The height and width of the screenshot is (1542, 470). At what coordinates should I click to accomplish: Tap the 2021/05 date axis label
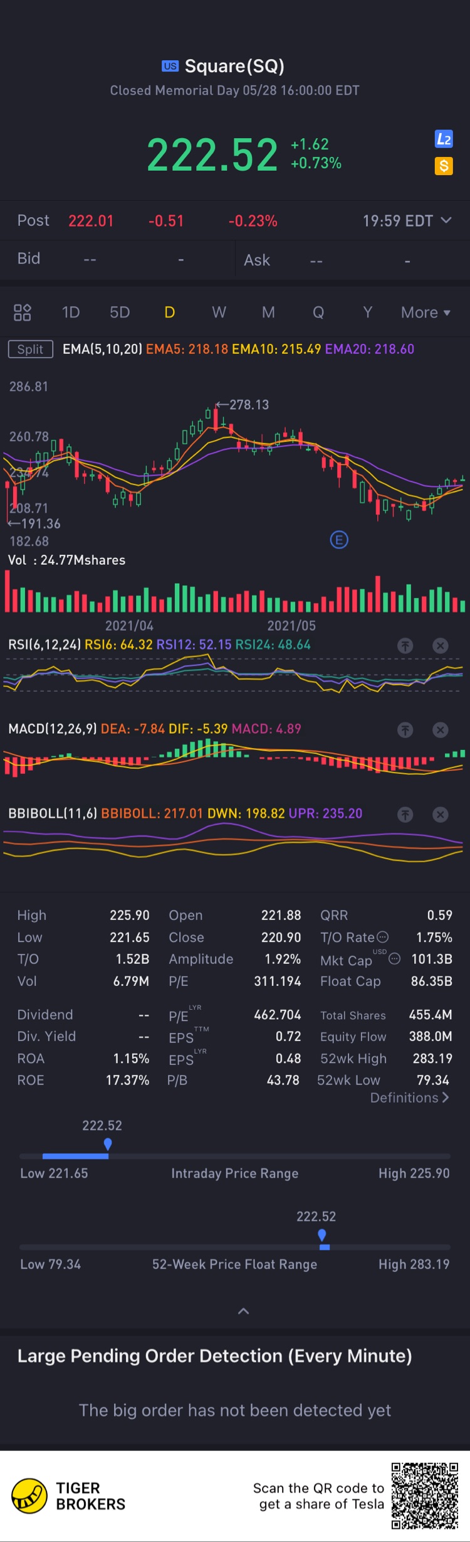coord(291,626)
